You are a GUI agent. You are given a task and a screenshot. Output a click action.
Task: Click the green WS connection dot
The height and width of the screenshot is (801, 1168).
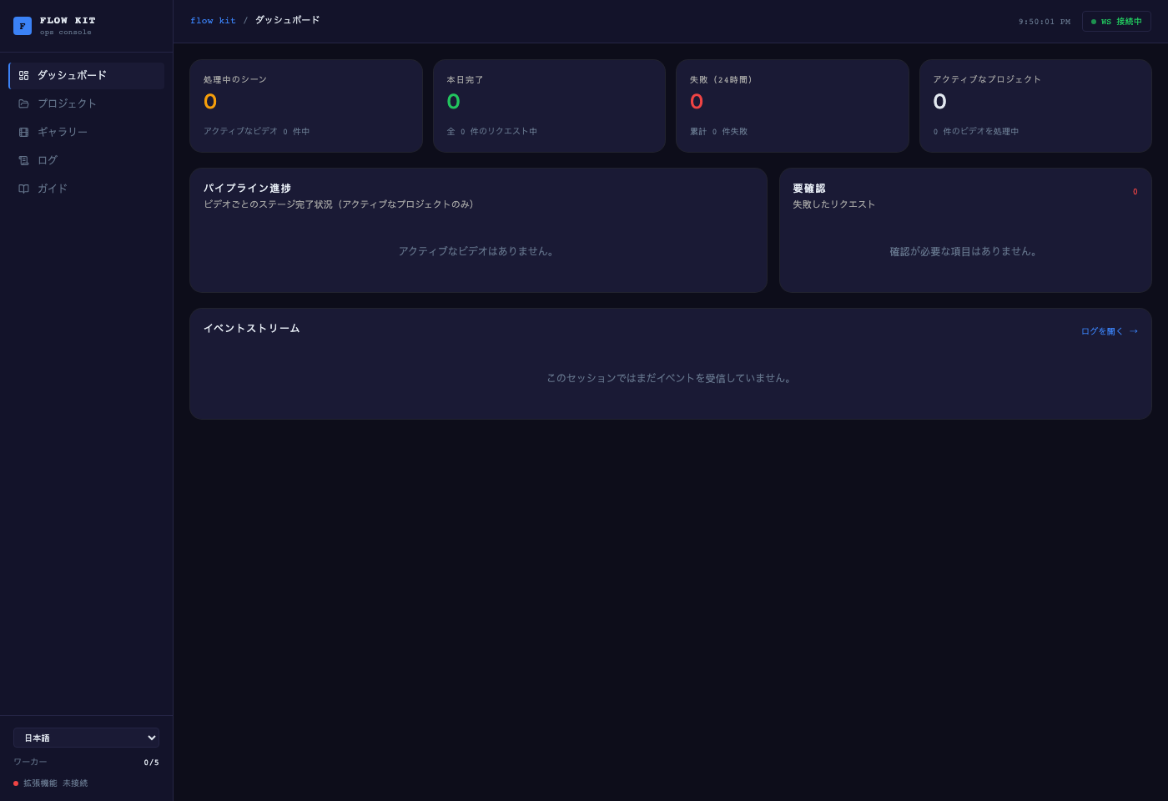coord(1094,22)
